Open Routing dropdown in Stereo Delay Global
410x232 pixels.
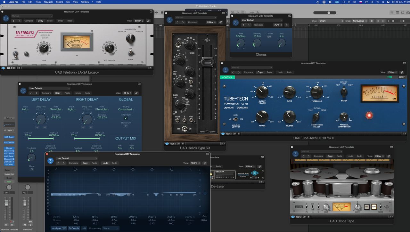point(126,109)
